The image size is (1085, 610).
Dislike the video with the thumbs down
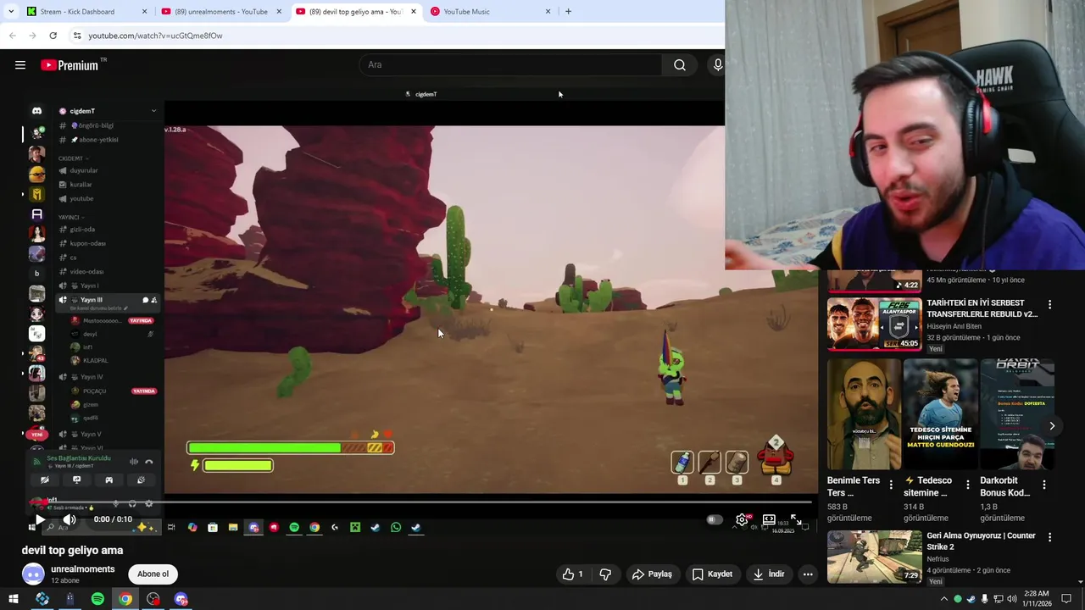(x=605, y=574)
